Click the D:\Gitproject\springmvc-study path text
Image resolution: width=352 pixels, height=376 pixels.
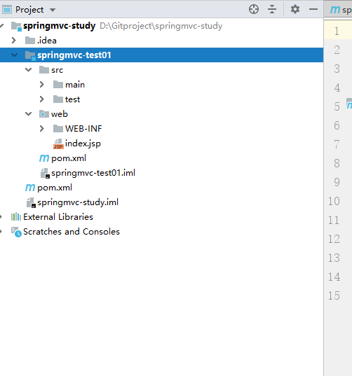[161, 26]
